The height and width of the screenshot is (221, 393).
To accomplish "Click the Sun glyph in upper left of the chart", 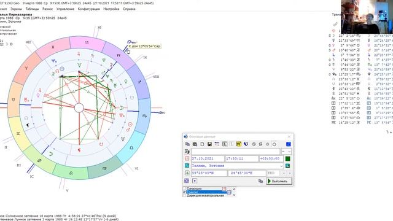I will point(62,69).
